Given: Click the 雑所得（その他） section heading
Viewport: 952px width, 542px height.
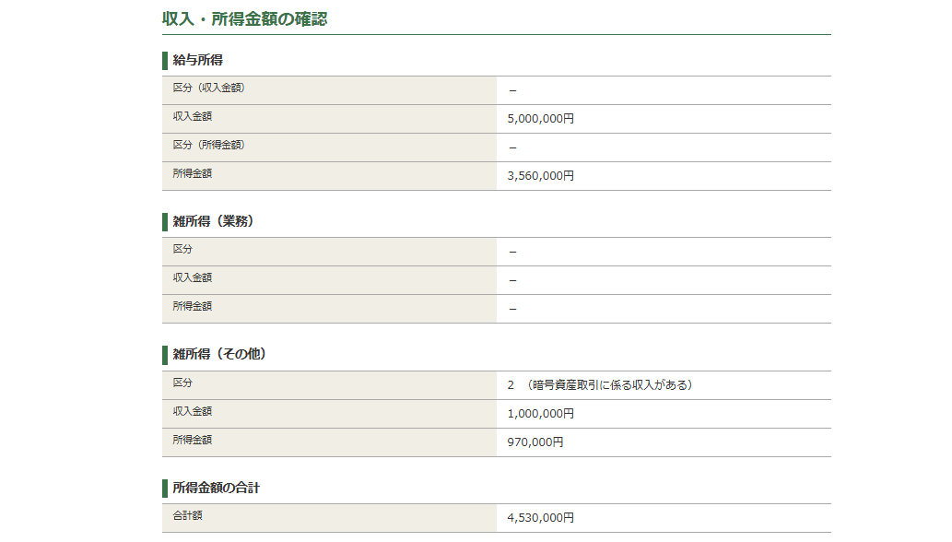Looking at the screenshot, I should tap(219, 355).
